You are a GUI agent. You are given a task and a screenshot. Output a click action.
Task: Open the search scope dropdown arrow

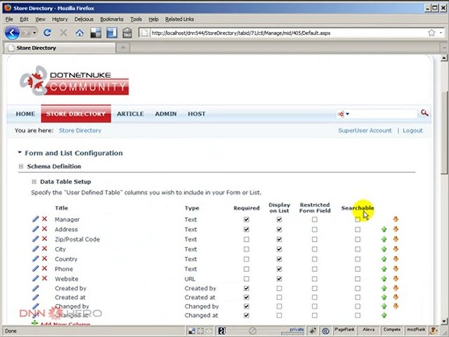[348, 114]
